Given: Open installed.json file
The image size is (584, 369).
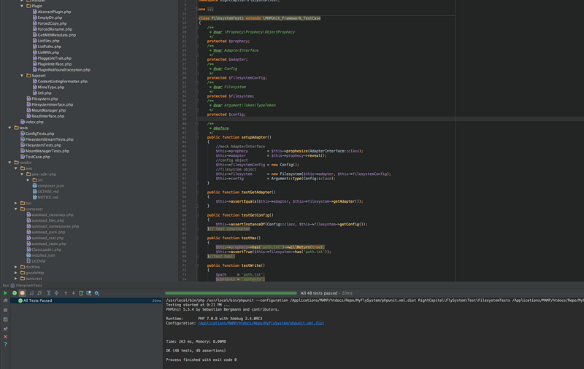Looking at the screenshot, I should click(x=41, y=255).
